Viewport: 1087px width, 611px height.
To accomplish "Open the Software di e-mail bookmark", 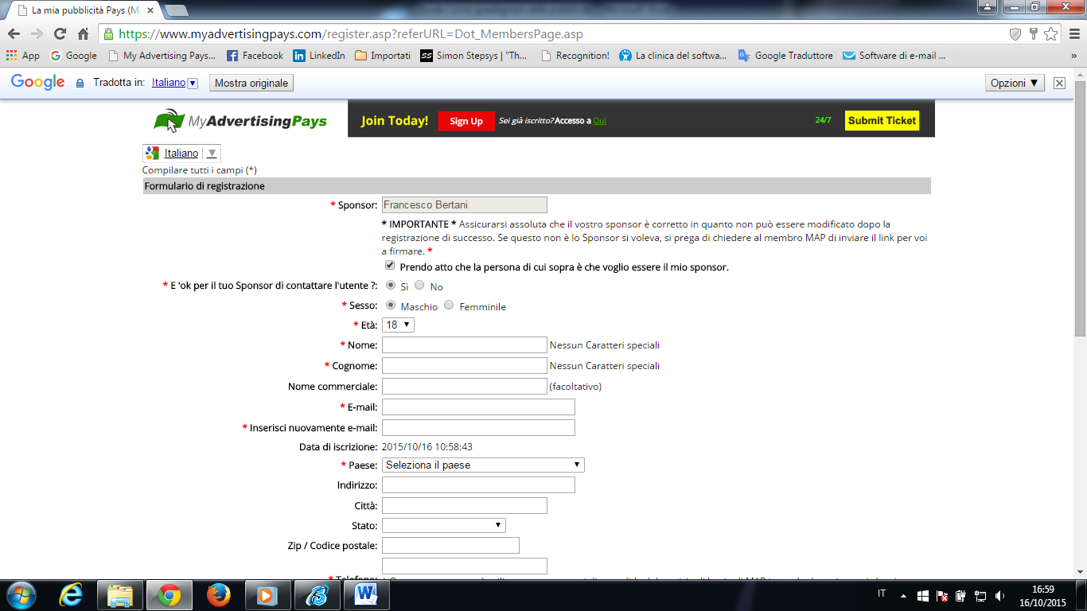I will pyautogui.click(x=894, y=56).
